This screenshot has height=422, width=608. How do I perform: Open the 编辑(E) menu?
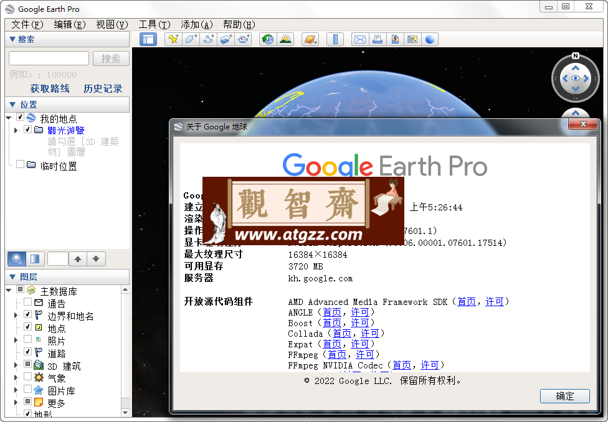(x=70, y=25)
